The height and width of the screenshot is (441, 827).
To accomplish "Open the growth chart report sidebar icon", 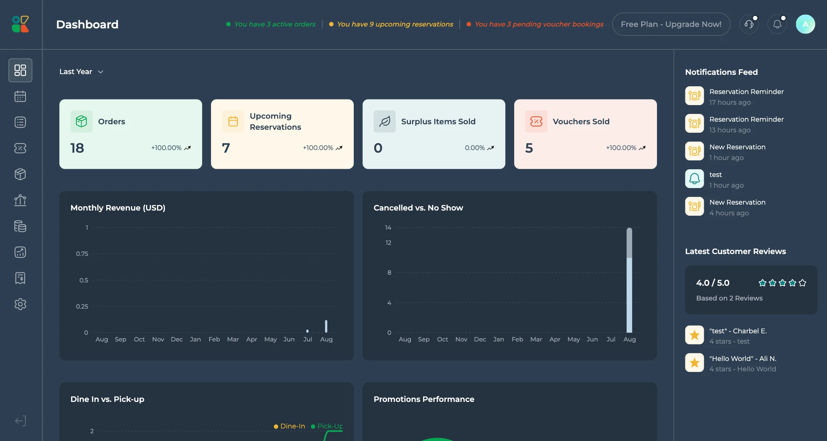I will 20,252.
